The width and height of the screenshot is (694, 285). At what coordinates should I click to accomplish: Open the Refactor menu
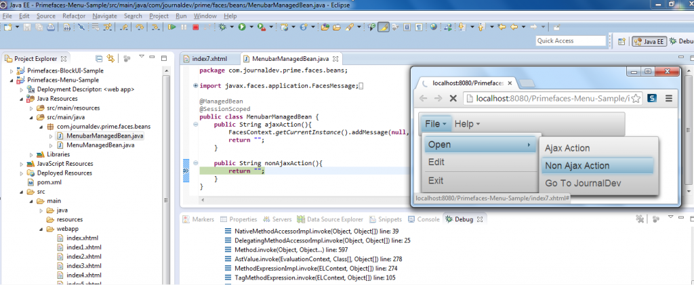(x=73, y=16)
